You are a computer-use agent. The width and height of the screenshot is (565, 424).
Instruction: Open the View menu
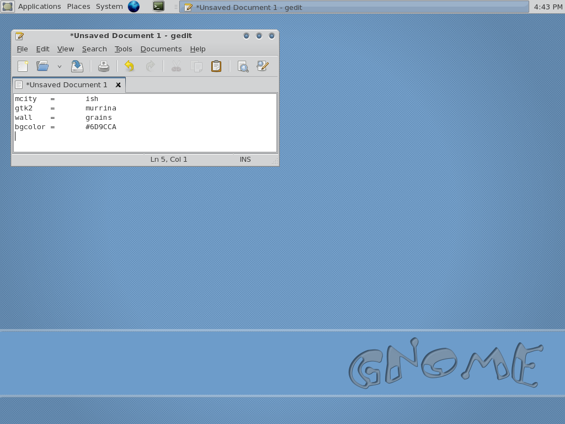[x=66, y=49]
